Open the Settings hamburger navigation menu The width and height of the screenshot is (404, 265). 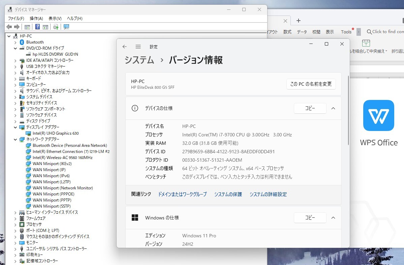click(138, 47)
